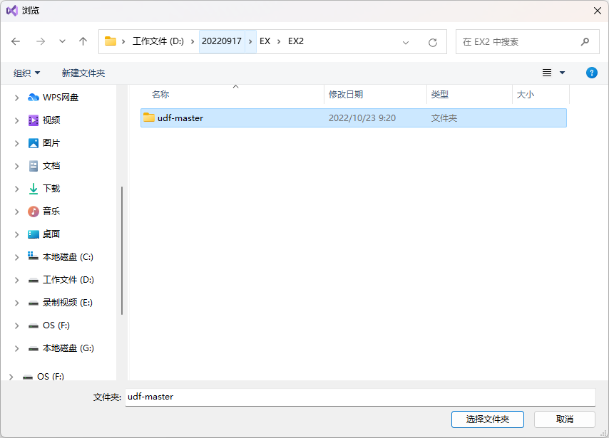
Task: Open the recent locations dropdown arrow
Action: (x=62, y=41)
